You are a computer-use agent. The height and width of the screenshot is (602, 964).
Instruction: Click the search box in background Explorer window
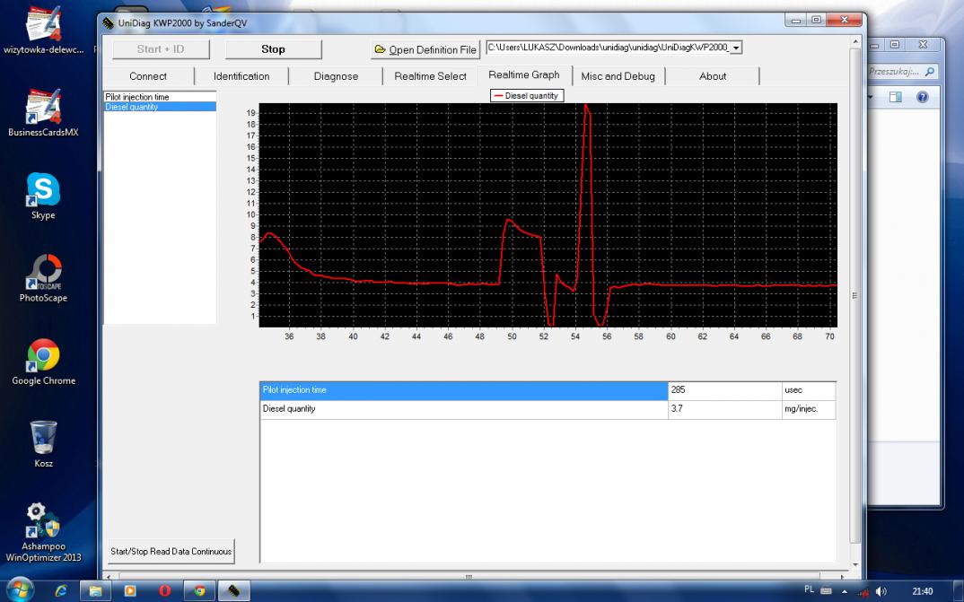point(903,72)
